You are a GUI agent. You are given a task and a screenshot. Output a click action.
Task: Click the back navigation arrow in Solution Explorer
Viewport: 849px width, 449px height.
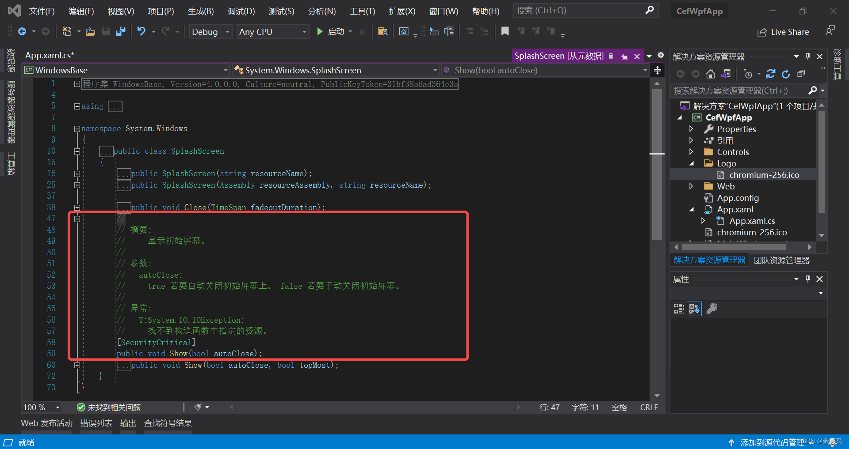click(680, 74)
